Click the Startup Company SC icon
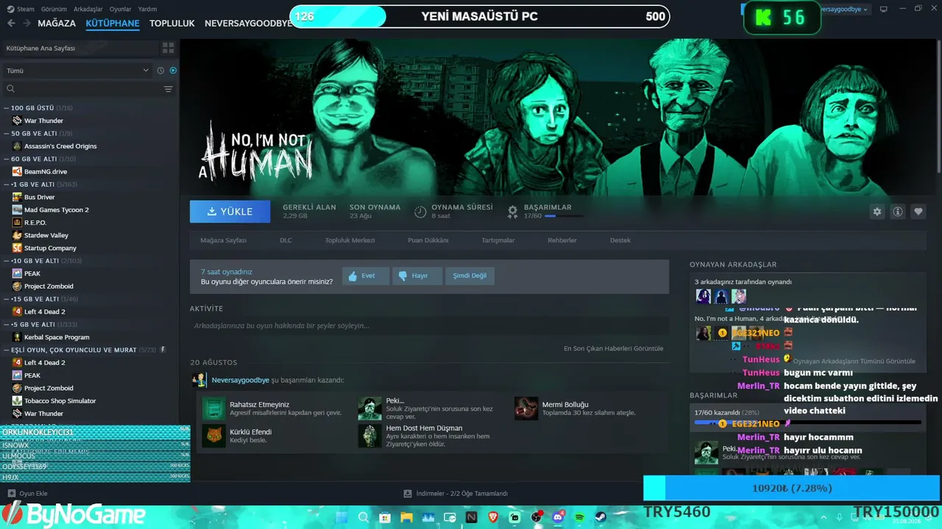 (x=17, y=248)
